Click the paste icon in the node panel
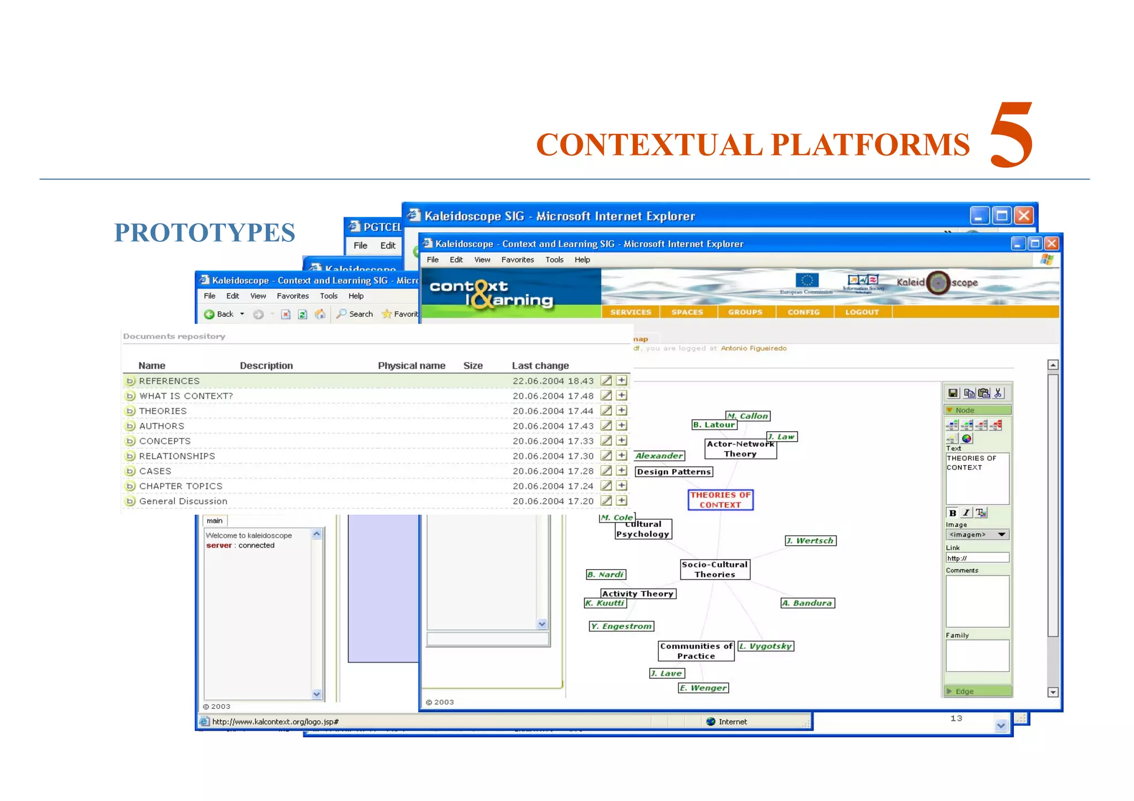 coord(984,393)
